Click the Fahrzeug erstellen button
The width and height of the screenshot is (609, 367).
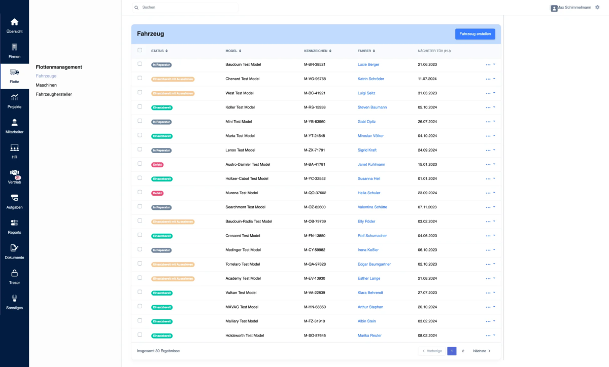click(475, 33)
